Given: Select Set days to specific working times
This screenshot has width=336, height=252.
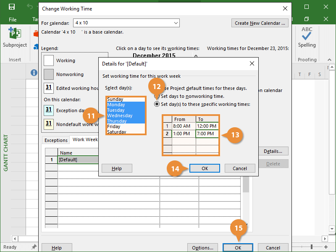Looking at the screenshot, I should coord(157,104).
